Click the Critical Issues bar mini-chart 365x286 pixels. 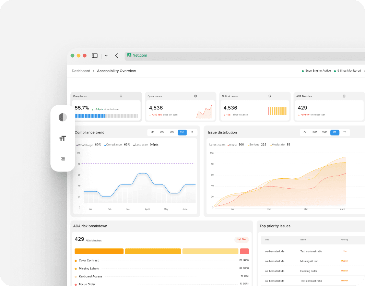point(277,111)
